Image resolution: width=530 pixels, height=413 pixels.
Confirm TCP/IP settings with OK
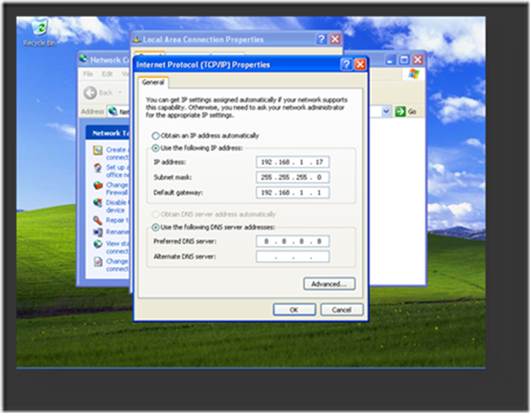[294, 309]
